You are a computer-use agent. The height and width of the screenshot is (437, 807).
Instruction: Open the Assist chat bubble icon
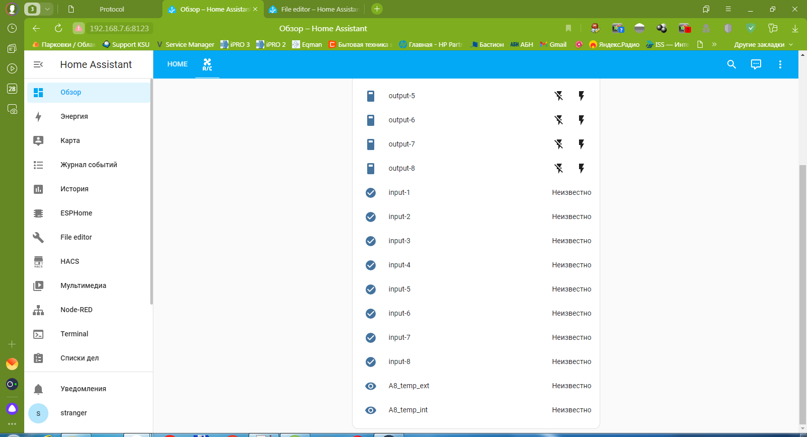coord(756,64)
